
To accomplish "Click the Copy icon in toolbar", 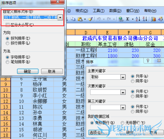I will tap(73, 19).
